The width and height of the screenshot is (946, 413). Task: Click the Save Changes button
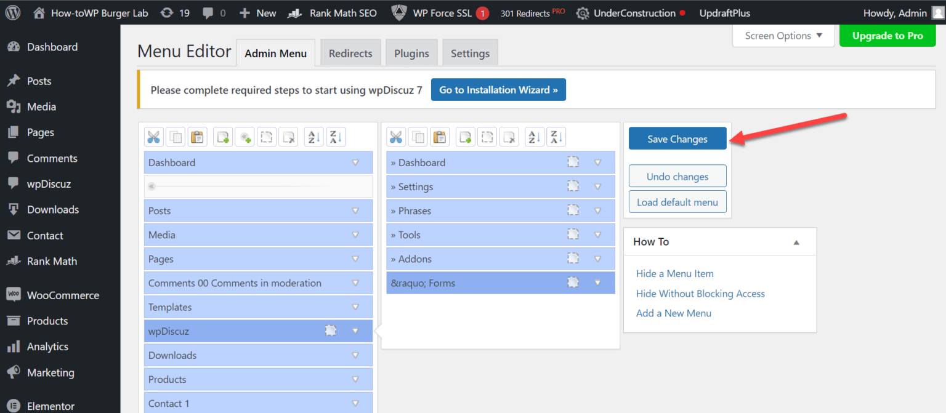(677, 138)
